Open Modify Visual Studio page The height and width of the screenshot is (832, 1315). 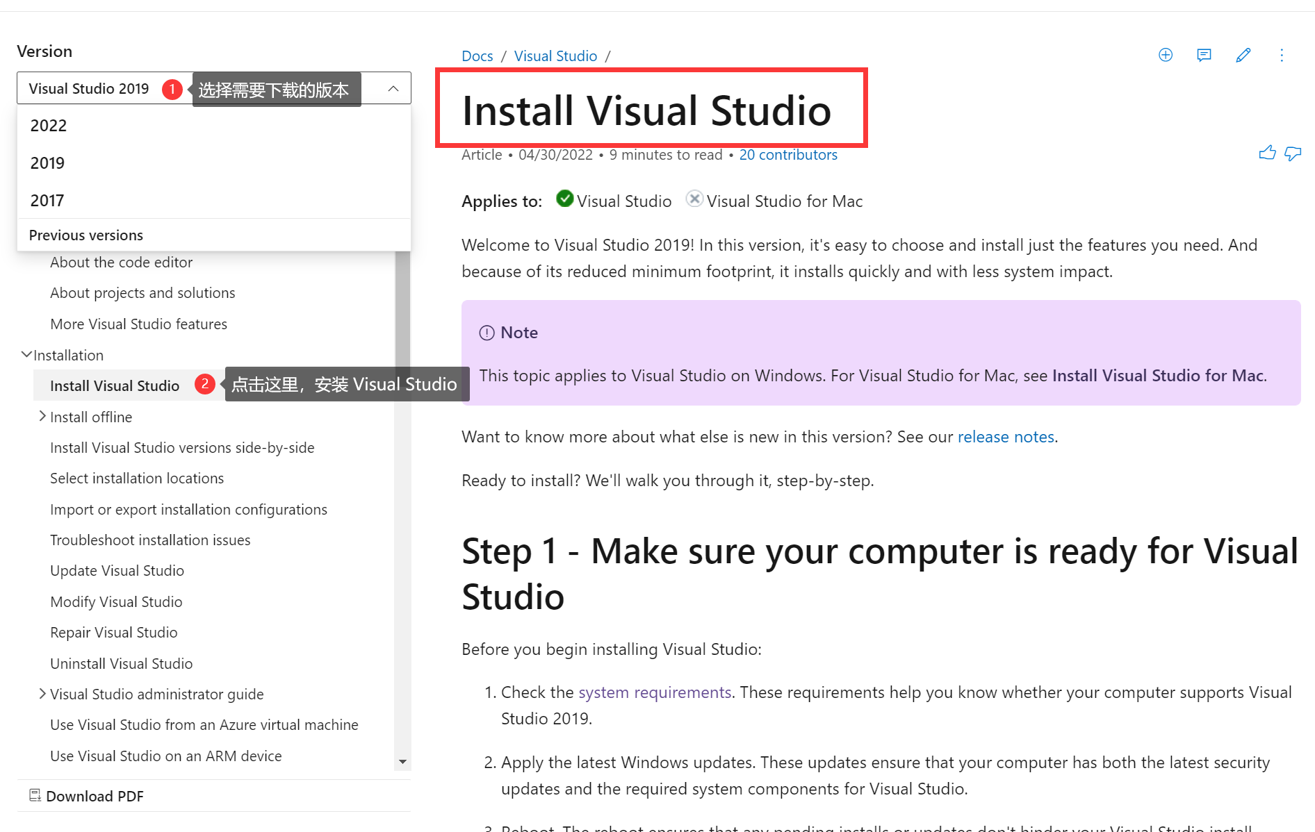point(116,602)
